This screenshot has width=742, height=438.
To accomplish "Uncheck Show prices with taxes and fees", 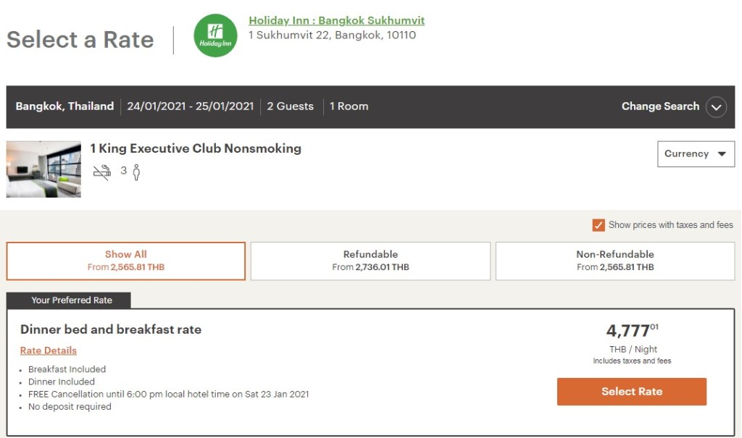I will point(599,225).
